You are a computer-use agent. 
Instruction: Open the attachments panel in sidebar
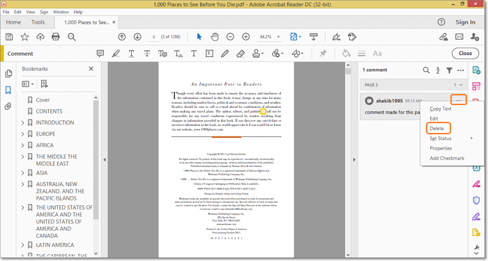tap(8, 106)
